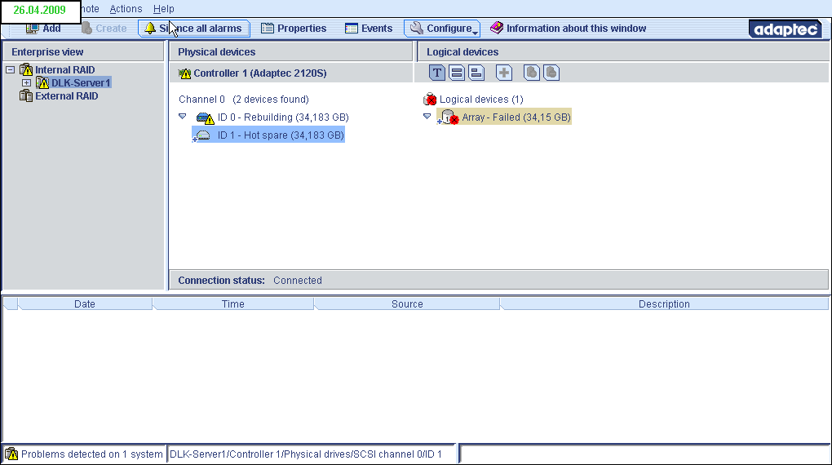The width and height of the screenshot is (832, 465).
Task: Click the failed Logical devices icon
Action: pos(430,100)
